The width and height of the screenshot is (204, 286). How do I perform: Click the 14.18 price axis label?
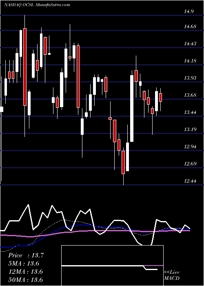click(191, 61)
